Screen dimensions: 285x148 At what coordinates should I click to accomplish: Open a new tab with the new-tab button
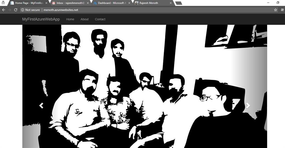[x=179, y=3]
